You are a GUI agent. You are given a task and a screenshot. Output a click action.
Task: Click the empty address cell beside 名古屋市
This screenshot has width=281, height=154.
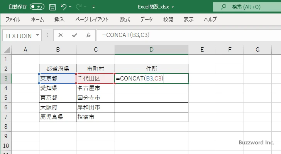pos(152,88)
